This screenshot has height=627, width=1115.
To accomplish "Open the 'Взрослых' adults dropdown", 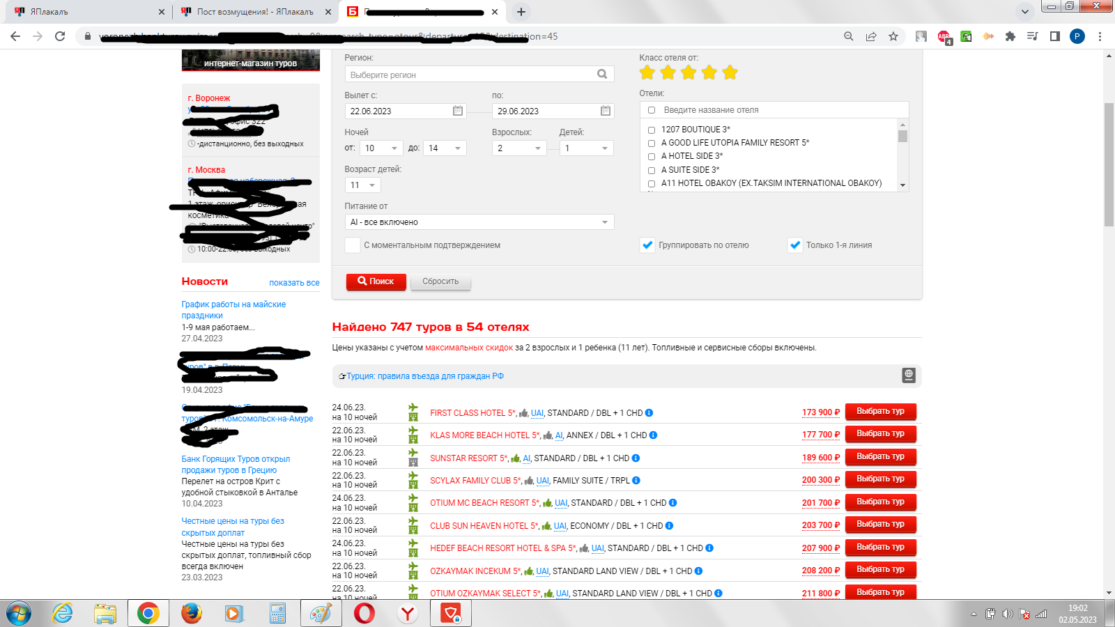I will pyautogui.click(x=518, y=148).
